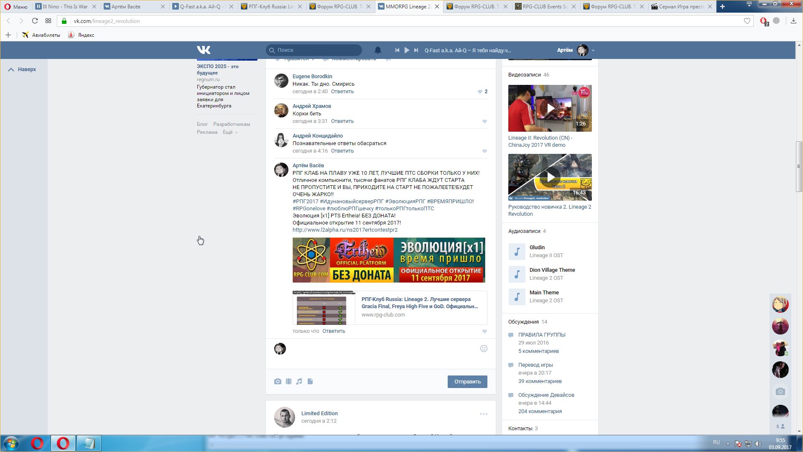Open the ЭКСПО 2025 ad link
803x452 pixels.
tap(218, 69)
